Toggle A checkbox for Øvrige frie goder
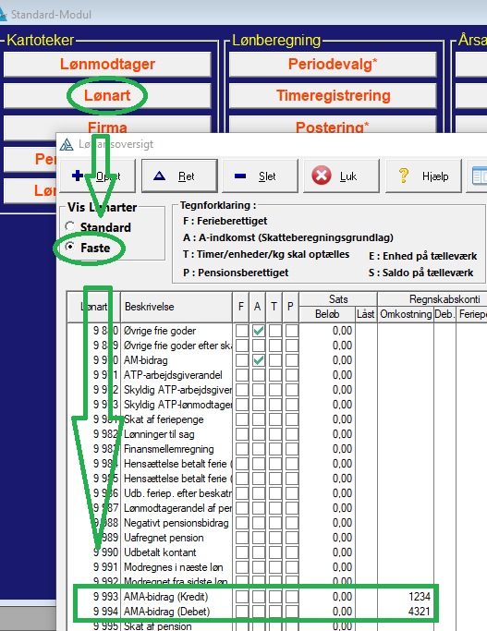 (x=259, y=331)
